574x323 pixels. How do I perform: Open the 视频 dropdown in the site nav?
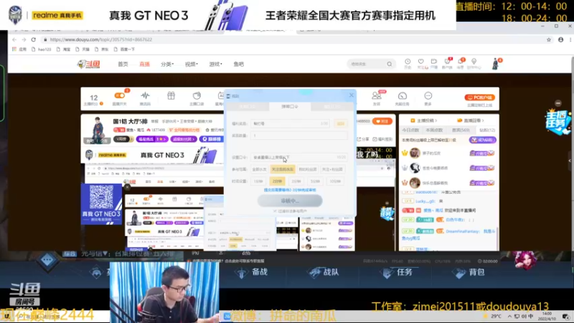pos(191,64)
